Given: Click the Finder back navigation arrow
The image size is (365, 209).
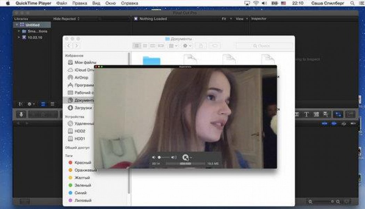Looking at the screenshot, I should [69, 46].
